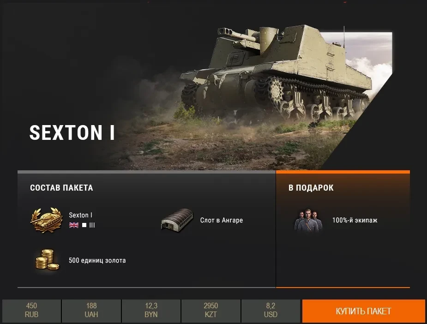This screenshot has width=427, height=324.
Task: Choose the 188 UAH price option
Action: coord(91,311)
